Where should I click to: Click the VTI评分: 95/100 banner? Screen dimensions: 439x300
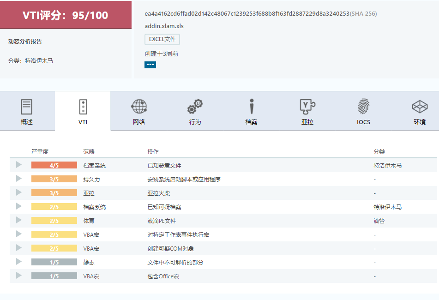tap(66, 15)
